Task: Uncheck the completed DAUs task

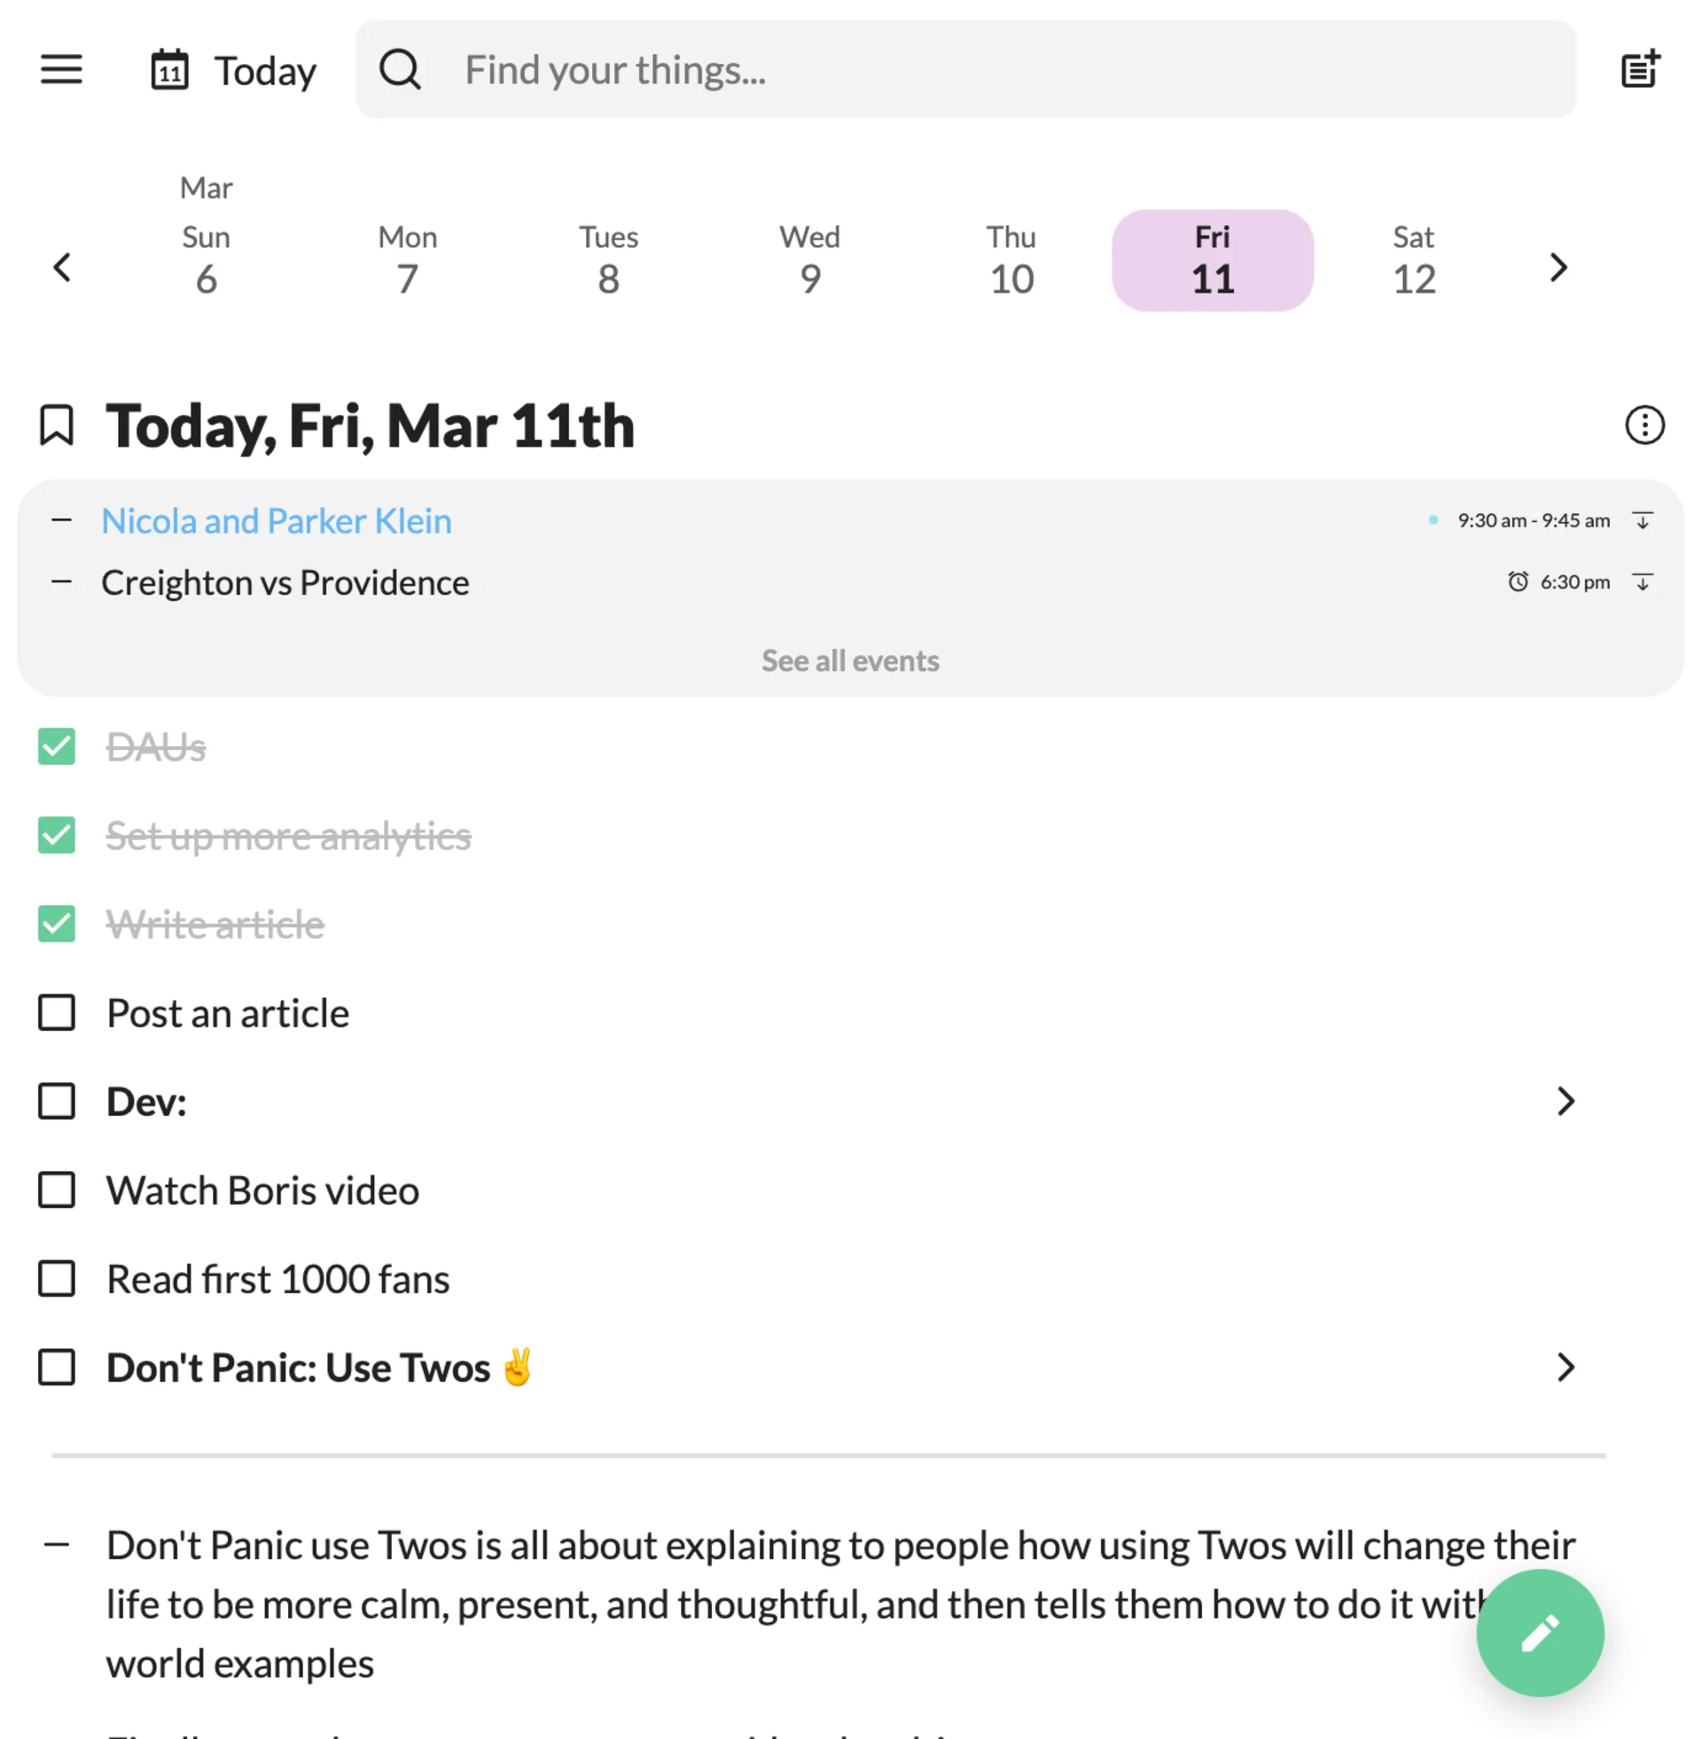Action: pos(57,747)
